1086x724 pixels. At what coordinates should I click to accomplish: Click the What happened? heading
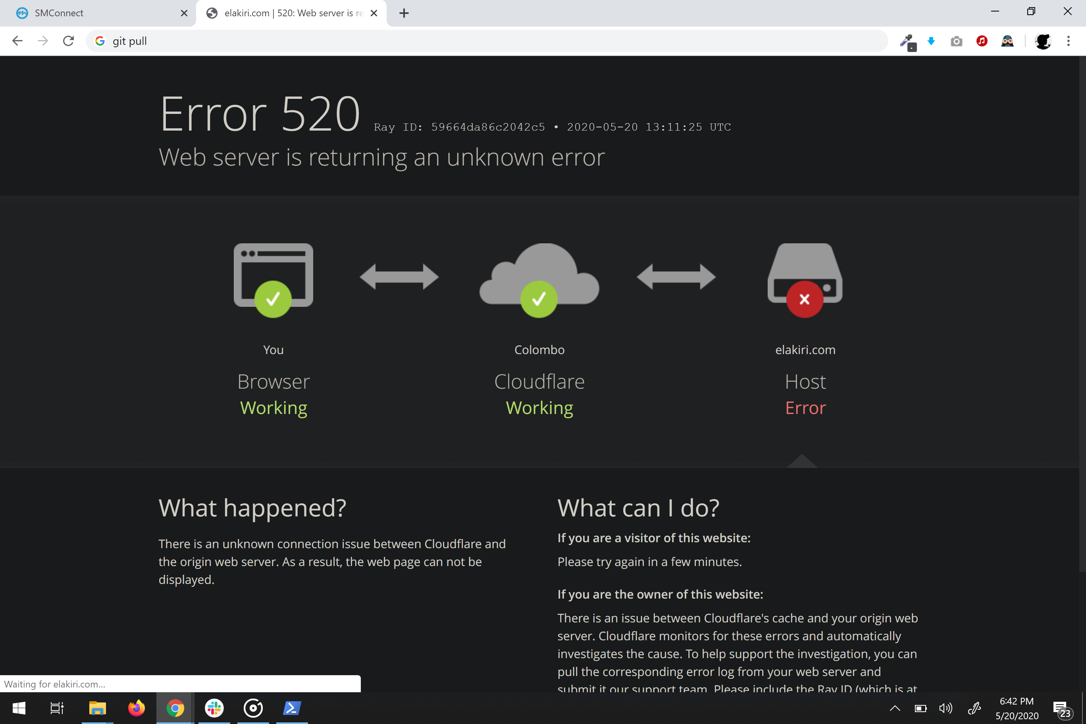(x=252, y=508)
